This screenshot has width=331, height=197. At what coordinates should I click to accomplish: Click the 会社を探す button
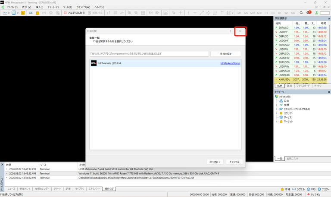tap(226, 54)
